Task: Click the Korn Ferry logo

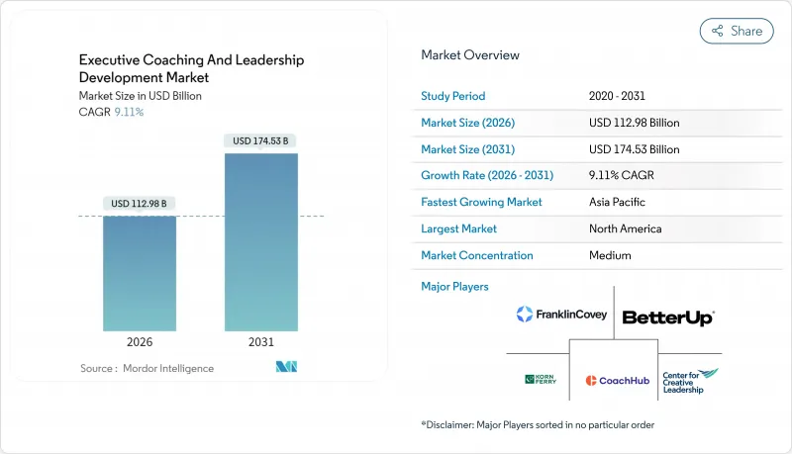Action: coord(541,379)
